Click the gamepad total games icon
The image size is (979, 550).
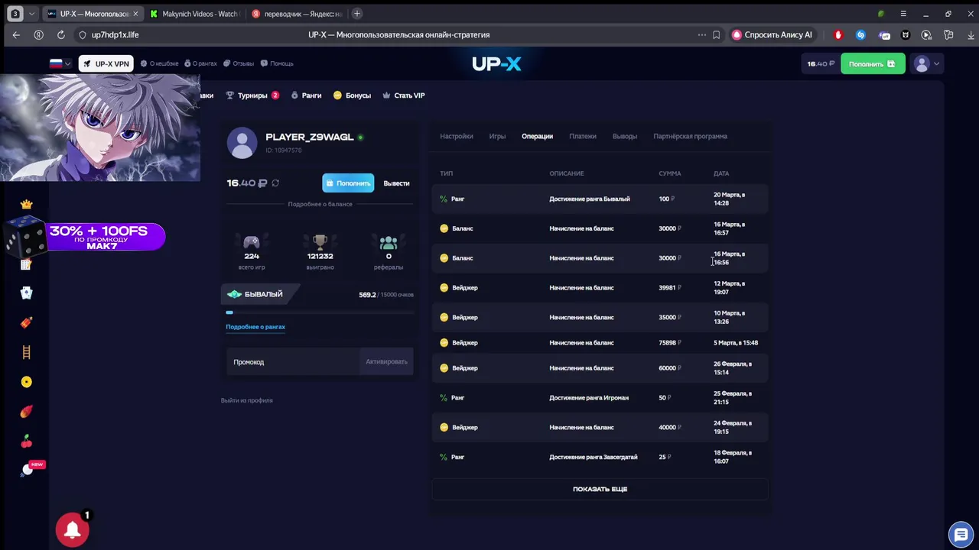(x=252, y=242)
